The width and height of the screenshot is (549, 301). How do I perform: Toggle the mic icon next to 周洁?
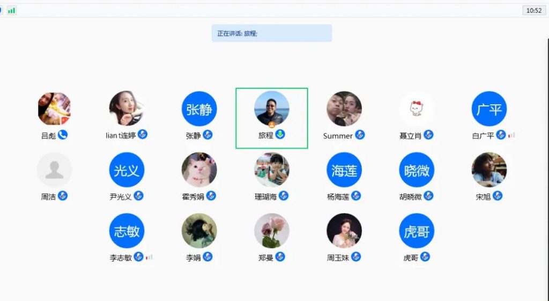click(63, 196)
